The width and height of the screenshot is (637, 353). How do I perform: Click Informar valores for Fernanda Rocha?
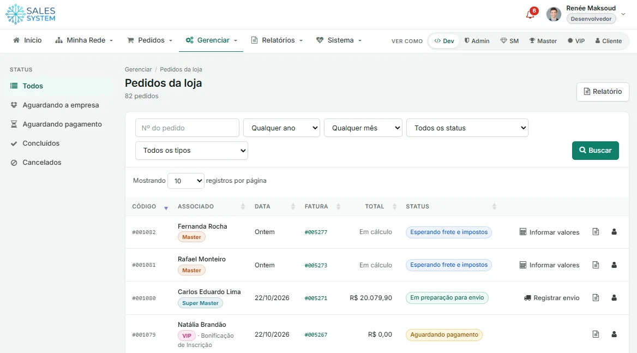click(549, 232)
